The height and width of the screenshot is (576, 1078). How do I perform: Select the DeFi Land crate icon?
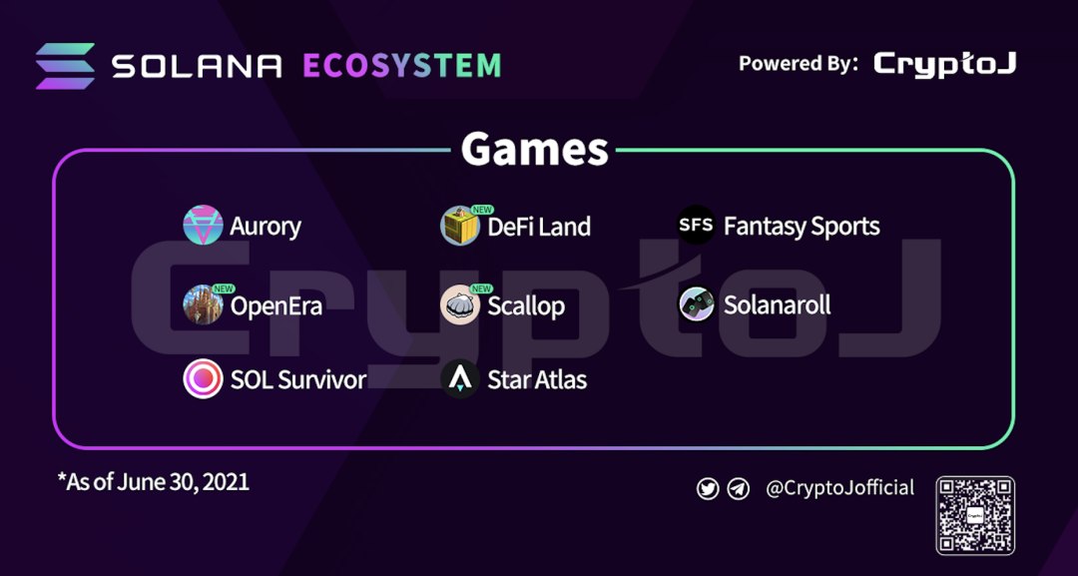[x=460, y=226]
